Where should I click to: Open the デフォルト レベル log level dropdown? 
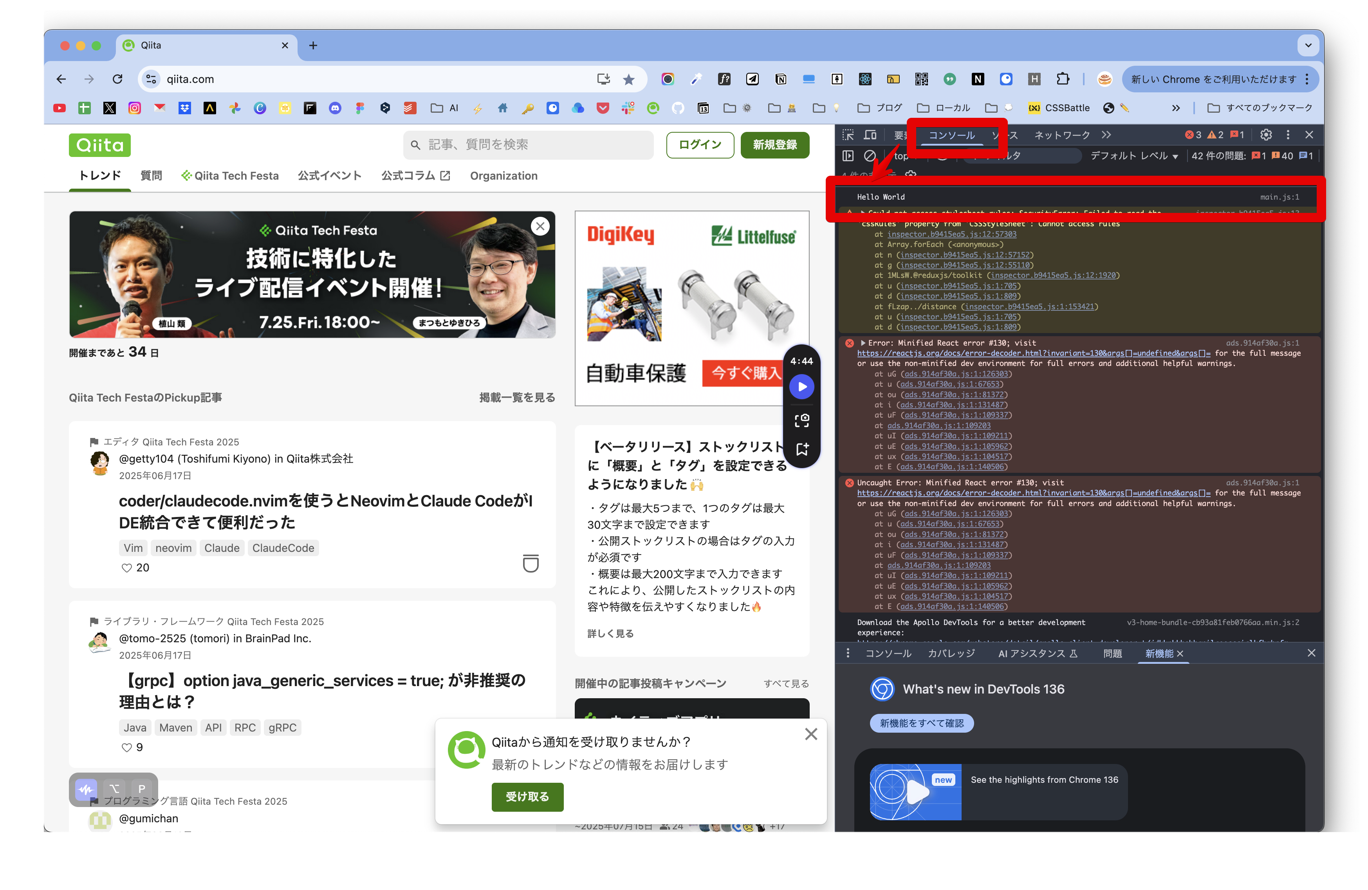[1134, 156]
